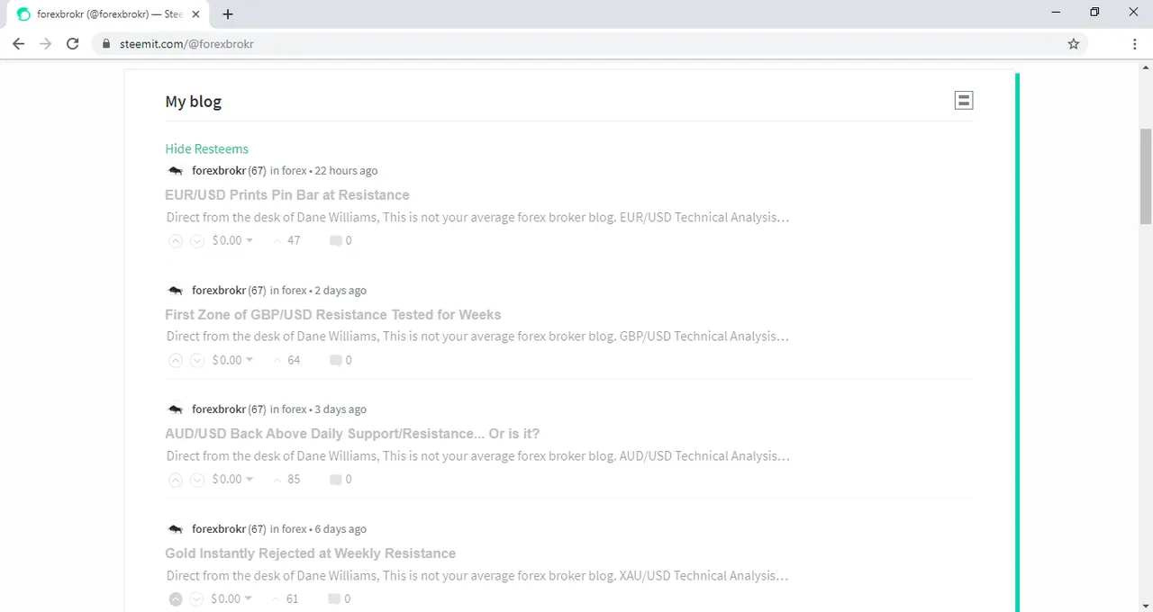Image resolution: width=1153 pixels, height=612 pixels.
Task: Open EUR/USD Prints Pin Bar at Resistance
Action: pyautogui.click(x=287, y=195)
